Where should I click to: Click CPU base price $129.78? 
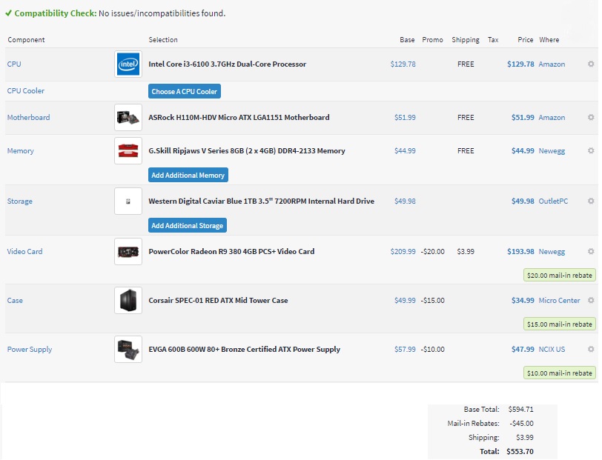(x=403, y=64)
